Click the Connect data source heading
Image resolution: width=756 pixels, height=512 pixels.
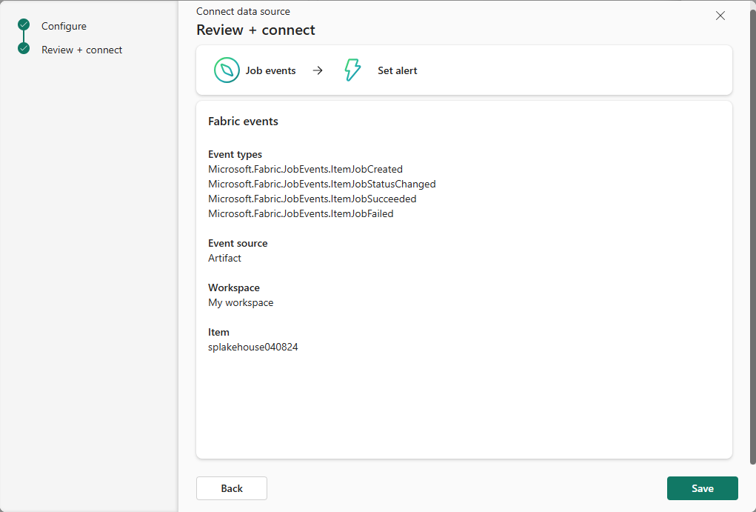pyautogui.click(x=243, y=11)
